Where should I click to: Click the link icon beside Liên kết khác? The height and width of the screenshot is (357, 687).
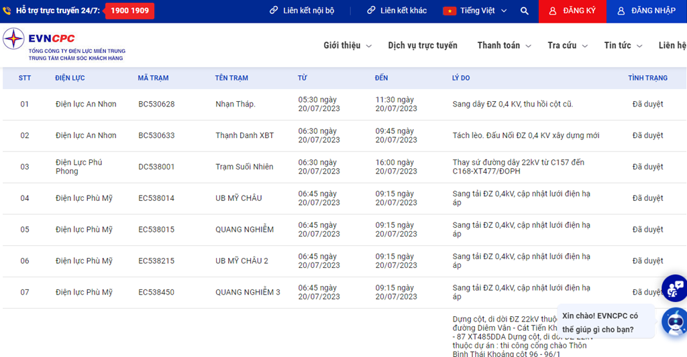371,10
